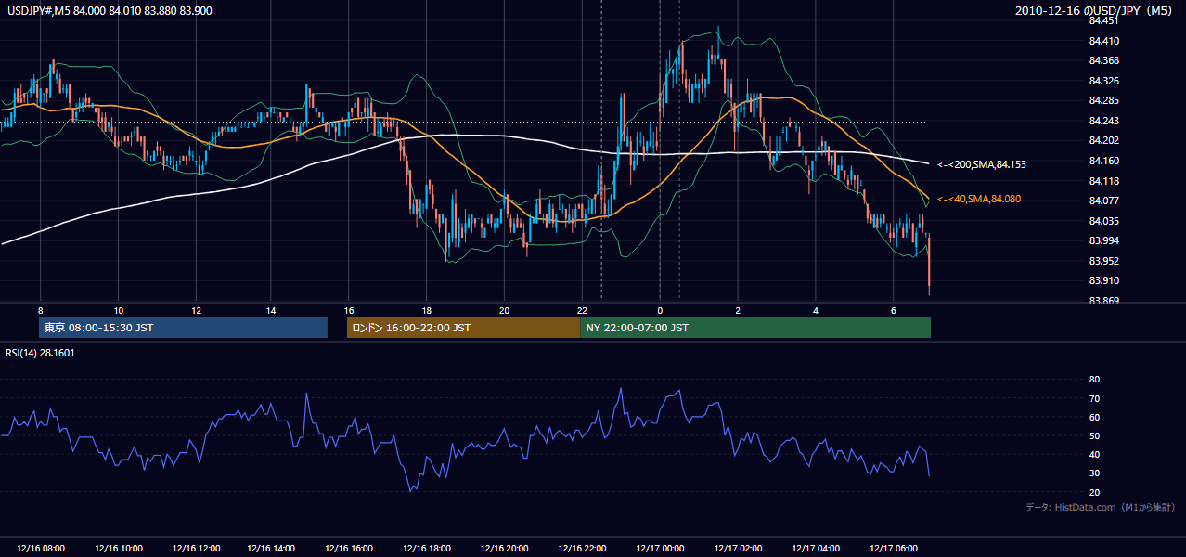Click the 83.910 price axis label
1186x557 pixels.
[1102, 280]
